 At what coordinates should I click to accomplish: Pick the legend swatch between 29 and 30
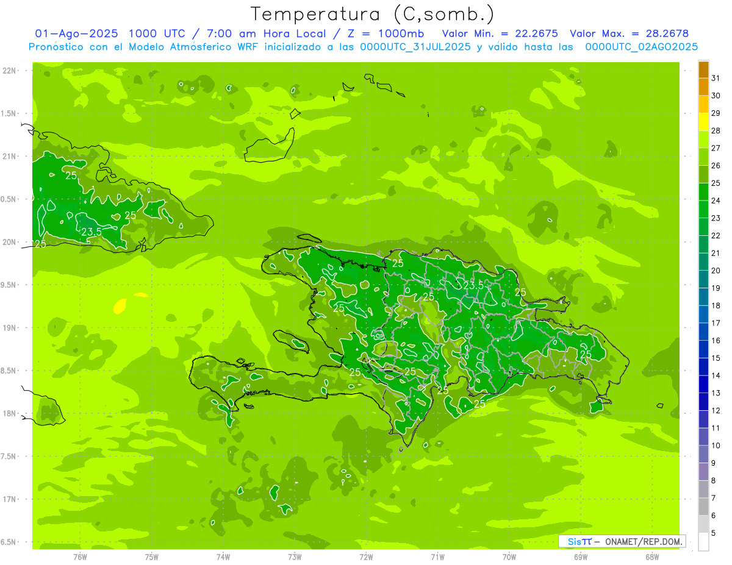coord(703,104)
